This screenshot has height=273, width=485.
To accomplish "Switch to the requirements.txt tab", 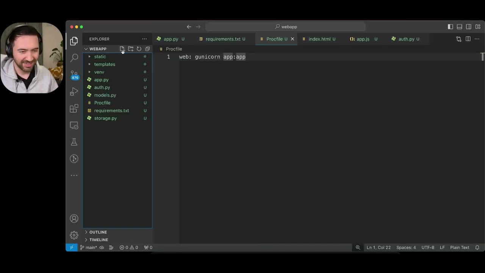I will point(223,39).
